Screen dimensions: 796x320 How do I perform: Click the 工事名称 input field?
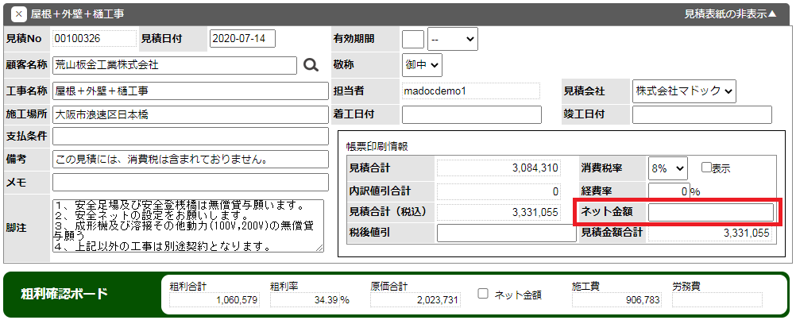190,91
